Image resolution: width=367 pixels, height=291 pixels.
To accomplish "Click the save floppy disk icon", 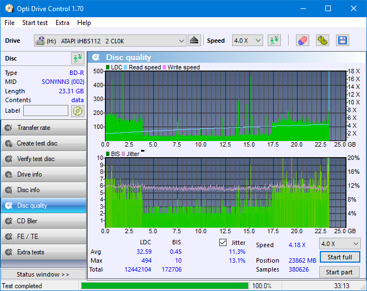I will pos(343,41).
